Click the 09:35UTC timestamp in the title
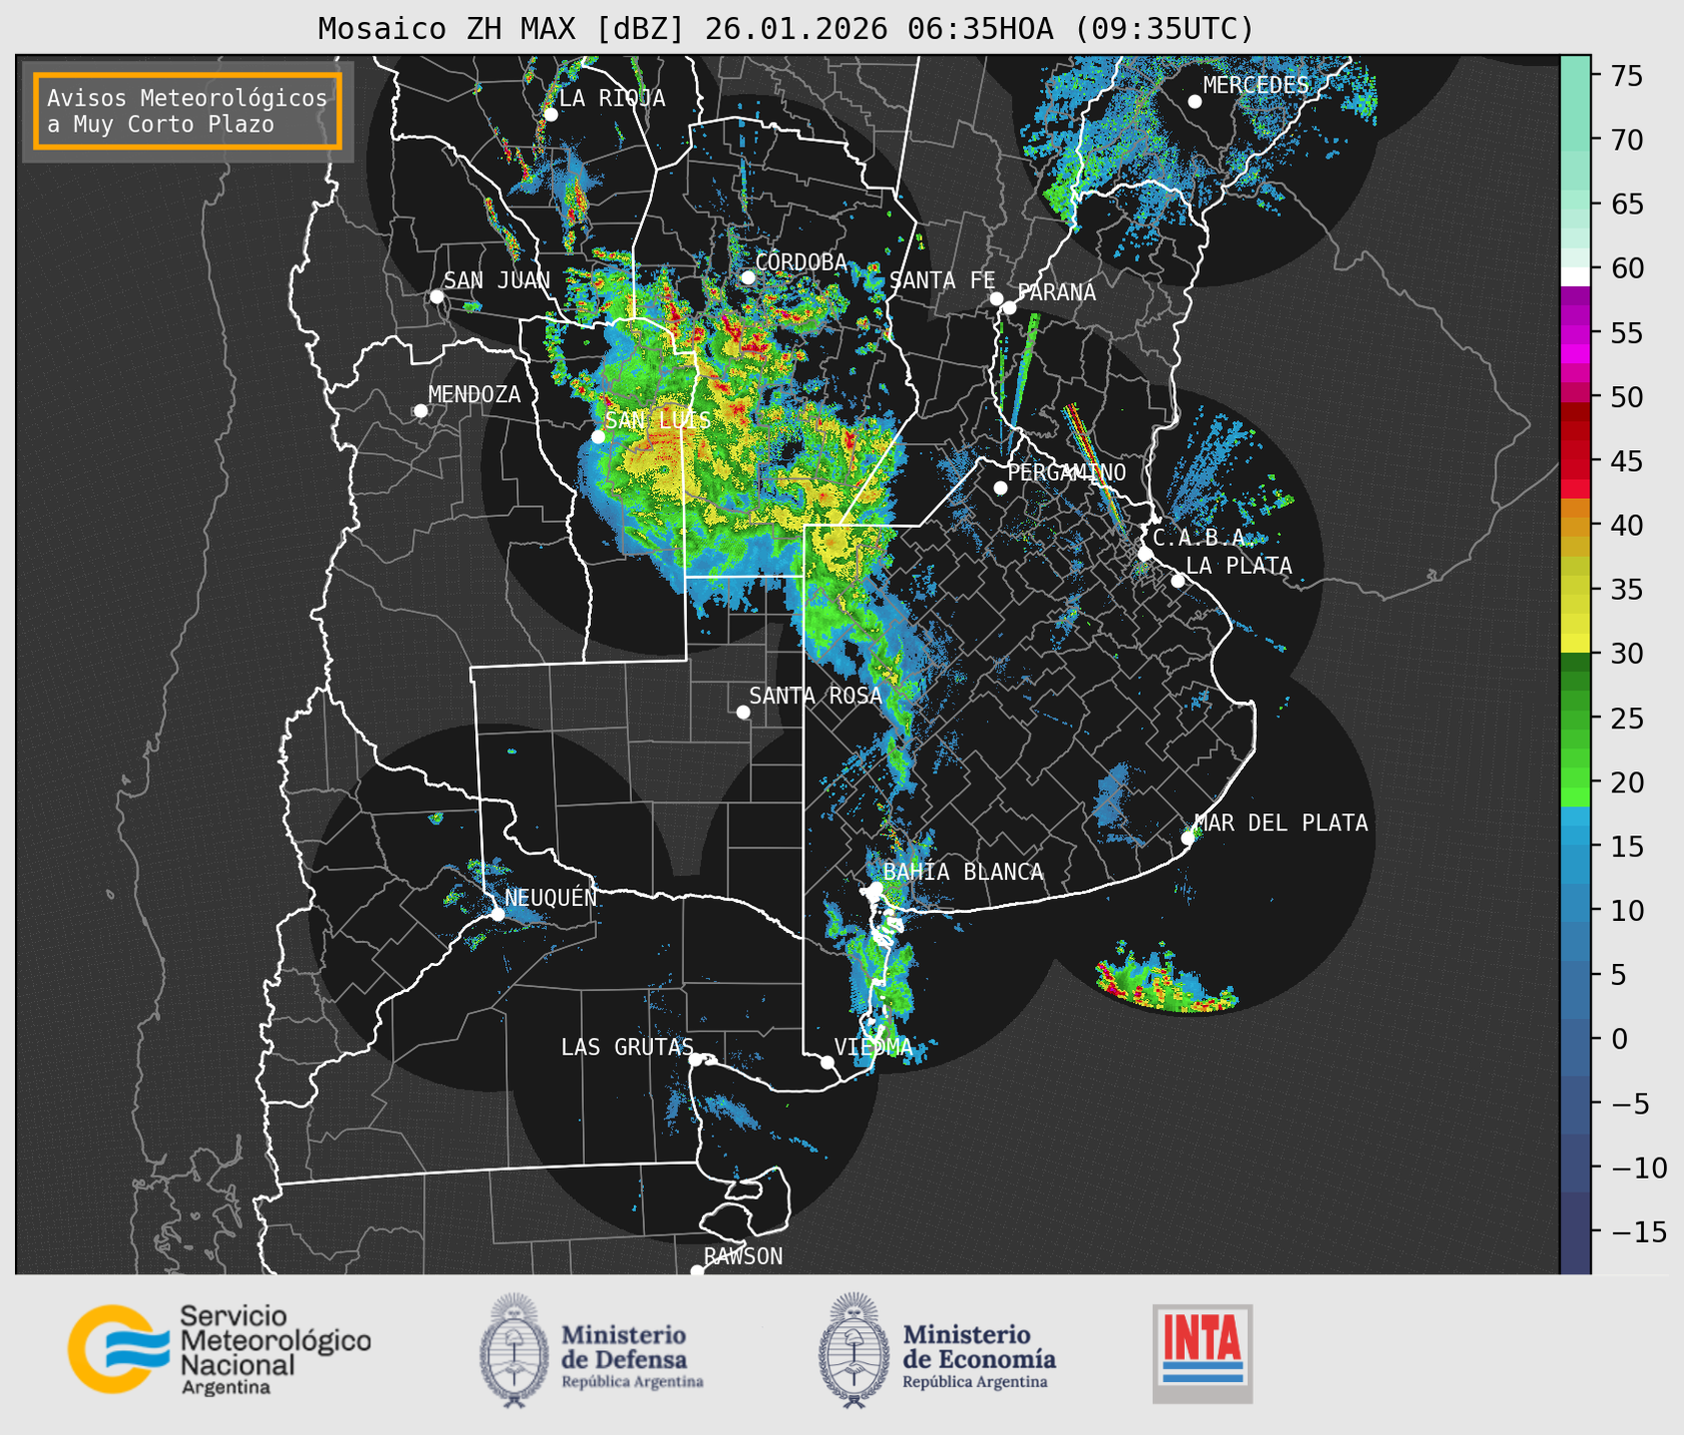This screenshot has width=1684, height=1435. pos(1163,29)
